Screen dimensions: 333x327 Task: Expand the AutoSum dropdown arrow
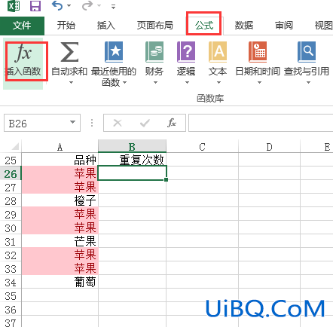pyautogui.click(x=72, y=82)
